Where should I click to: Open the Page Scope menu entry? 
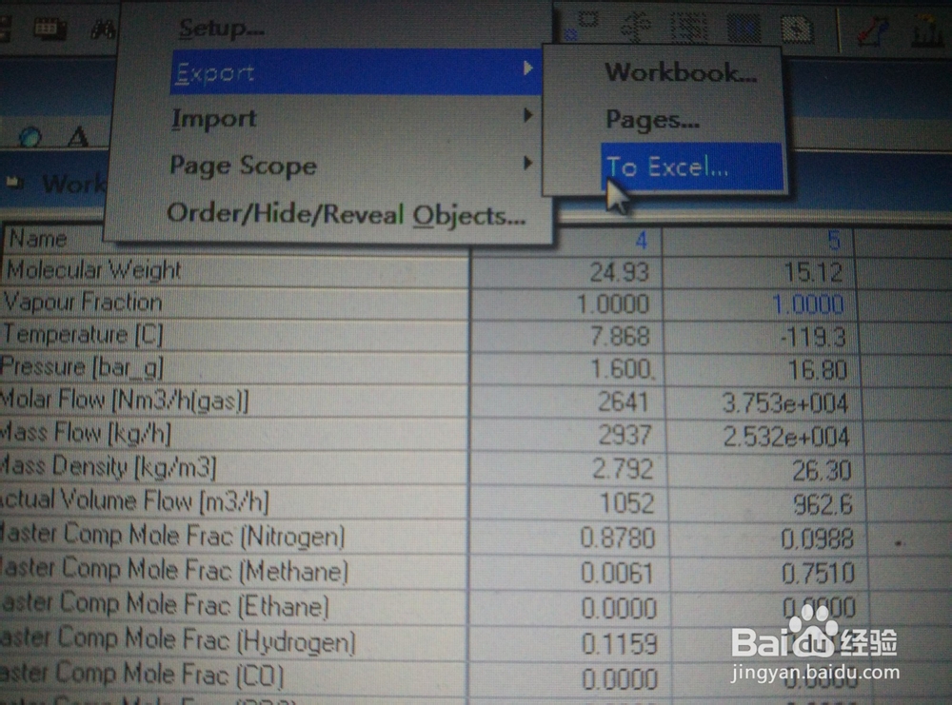[x=243, y=166]
